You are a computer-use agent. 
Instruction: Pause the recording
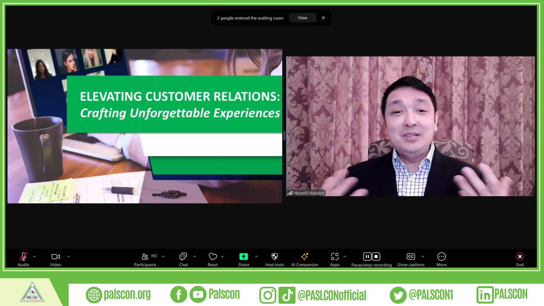[367, 256]
